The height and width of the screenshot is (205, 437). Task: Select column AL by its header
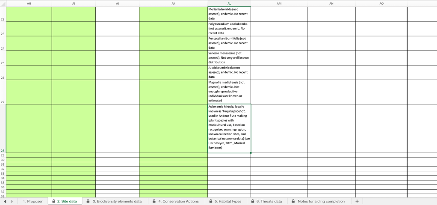pos(229,3)
